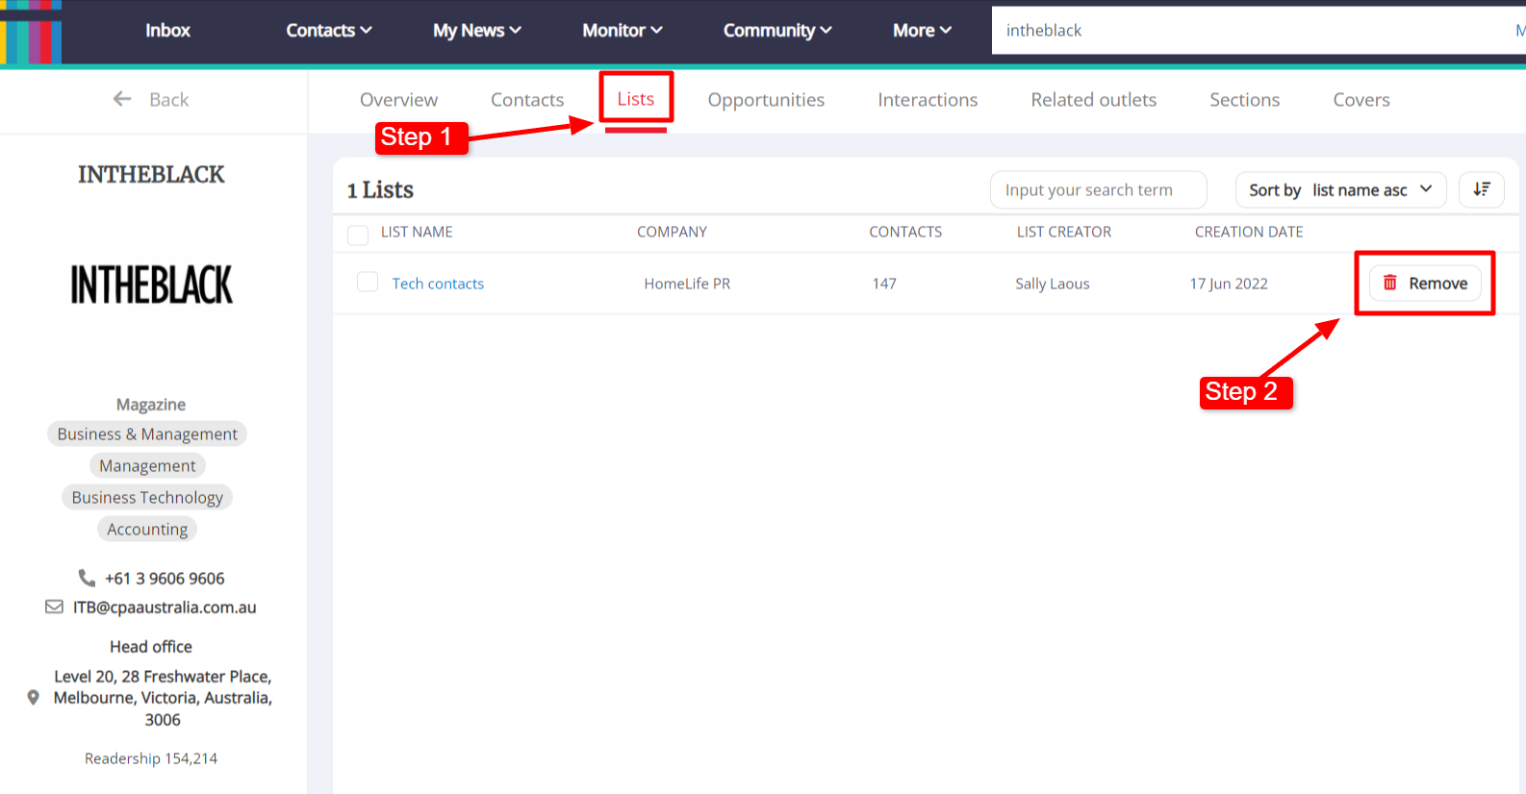Expand the Community menu dropdown
The image size is (1526, 794).
[777, 31]
